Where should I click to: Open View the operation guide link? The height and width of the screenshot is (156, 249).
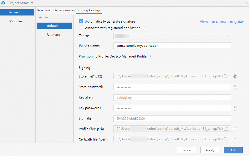coord(222,22)
